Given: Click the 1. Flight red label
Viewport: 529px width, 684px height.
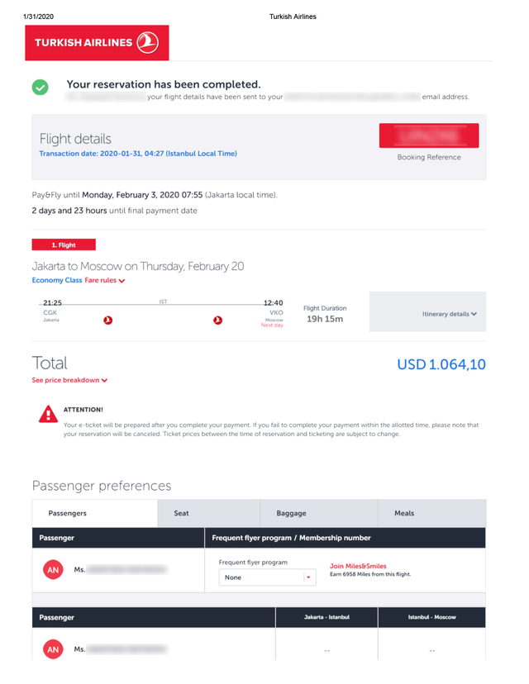Looking at the screenshot, I should click(x=64, y=245).
